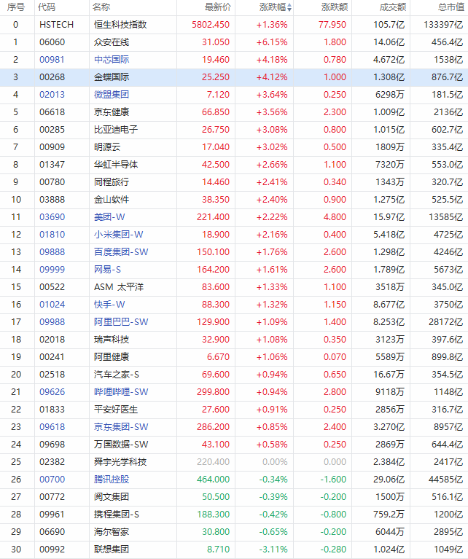Click the 220.400 unchanged price
Image resolution: width=468 pixels, height=559 pixels.
point(214,461)
